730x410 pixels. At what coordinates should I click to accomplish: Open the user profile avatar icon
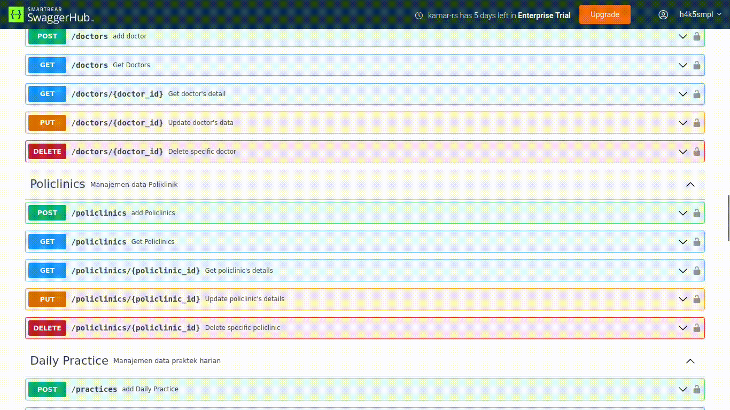(663, 14)
